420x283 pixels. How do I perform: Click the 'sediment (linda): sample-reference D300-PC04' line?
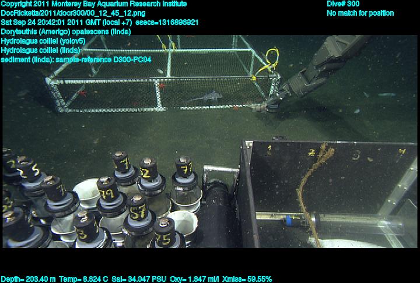click(76, 59)
